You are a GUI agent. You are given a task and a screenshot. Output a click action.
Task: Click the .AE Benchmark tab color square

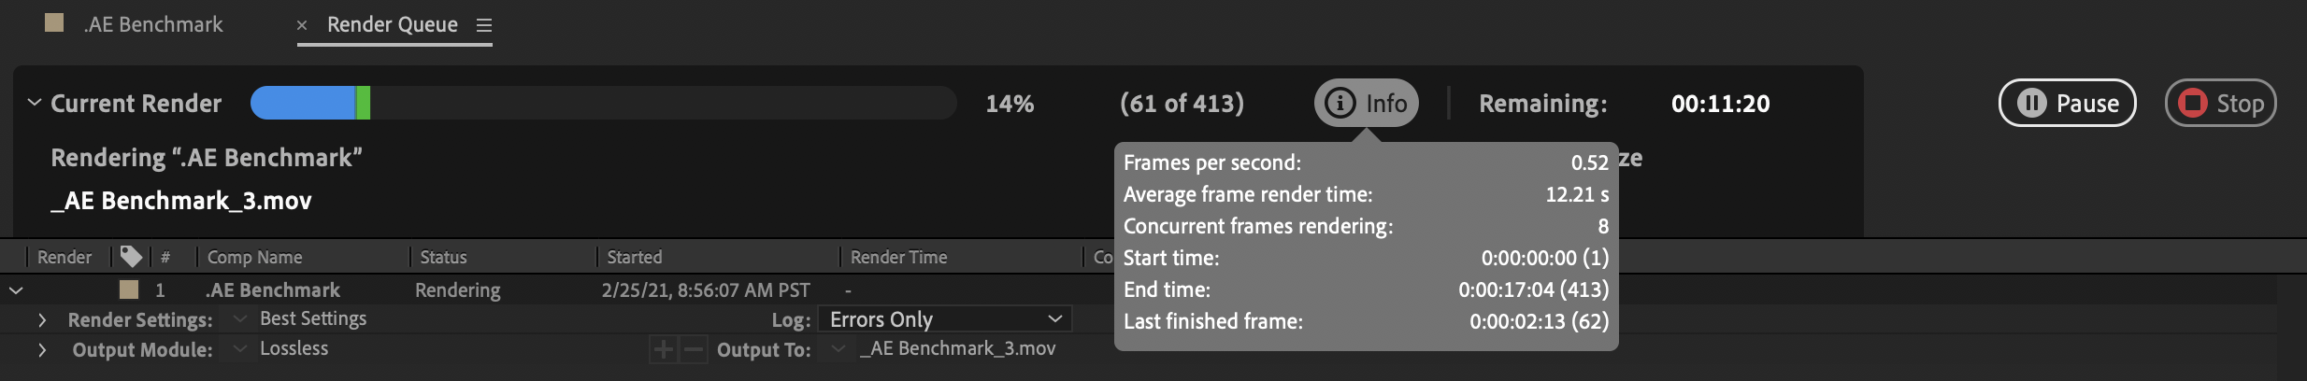click(54, 23)
